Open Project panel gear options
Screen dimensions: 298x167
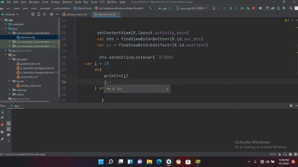click(x=52, y=14)
